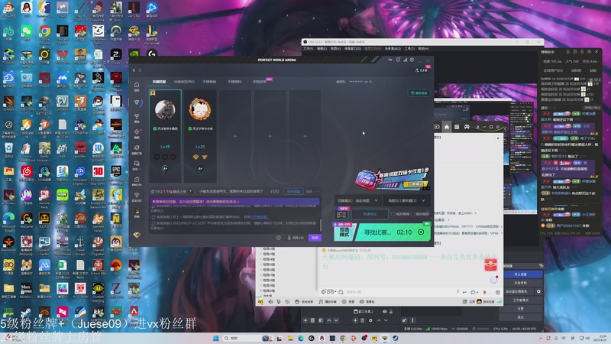Click 工作室模式 in OBS controls
This screenshot has width=611, height=344.
[x=521, y=300]
